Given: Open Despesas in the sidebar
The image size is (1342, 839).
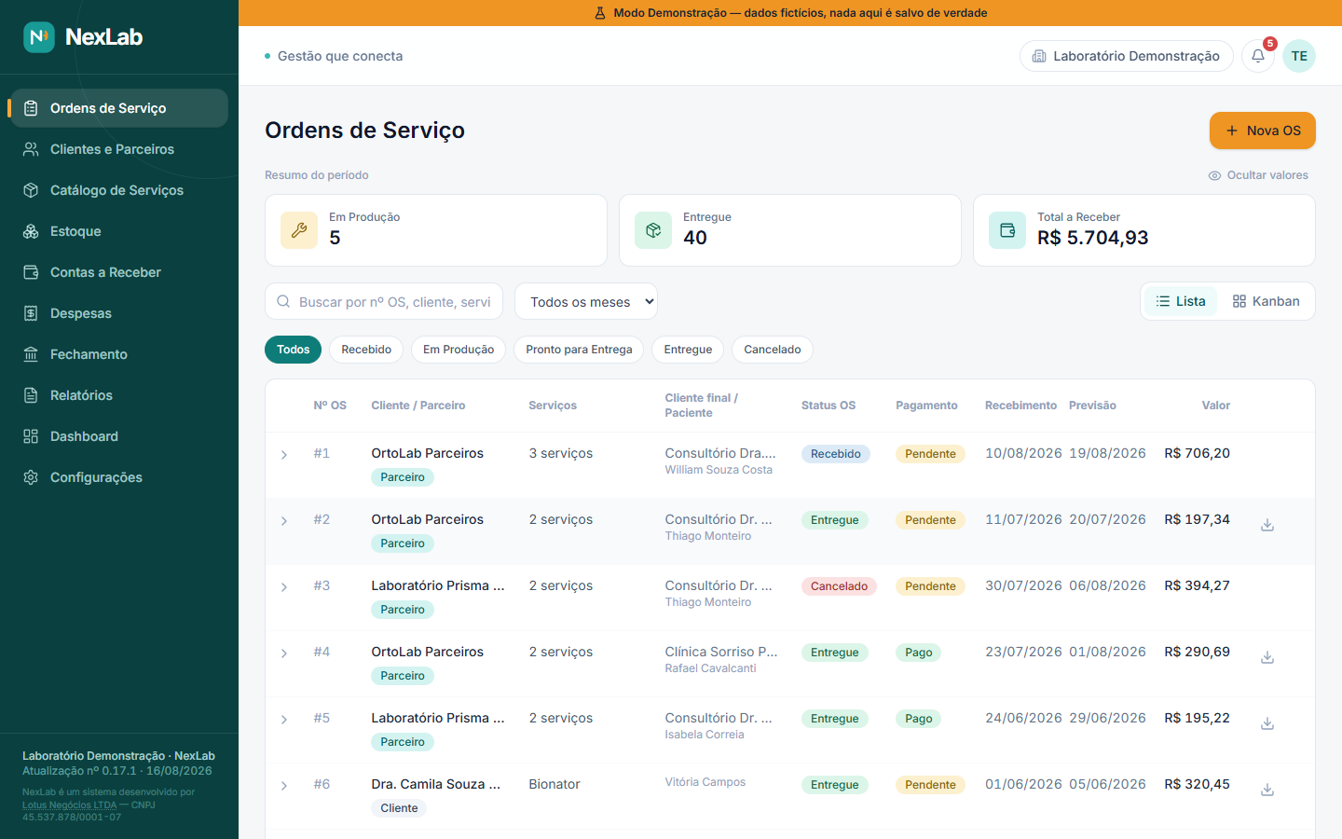Looking at the screenshot, I should (119, 313).
